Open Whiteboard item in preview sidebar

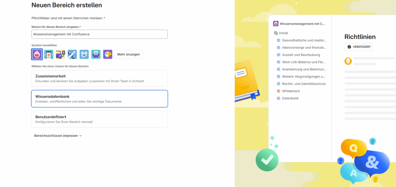coord(288,91)
